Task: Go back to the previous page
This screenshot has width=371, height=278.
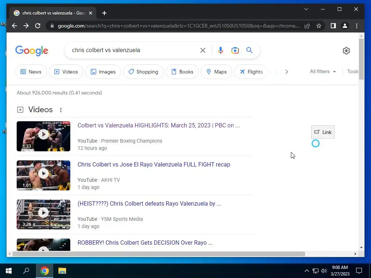Action: [14, 26]
